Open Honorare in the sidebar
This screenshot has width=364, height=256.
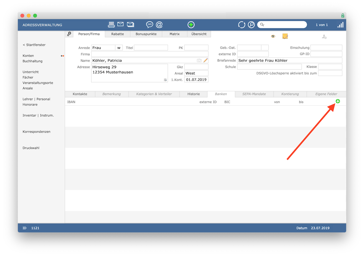click(x=30, y=105)
